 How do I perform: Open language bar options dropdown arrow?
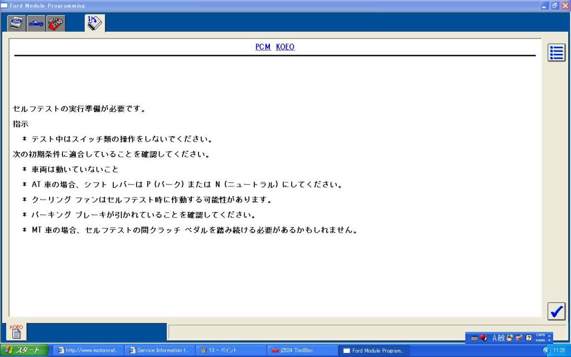pos(549,340)
